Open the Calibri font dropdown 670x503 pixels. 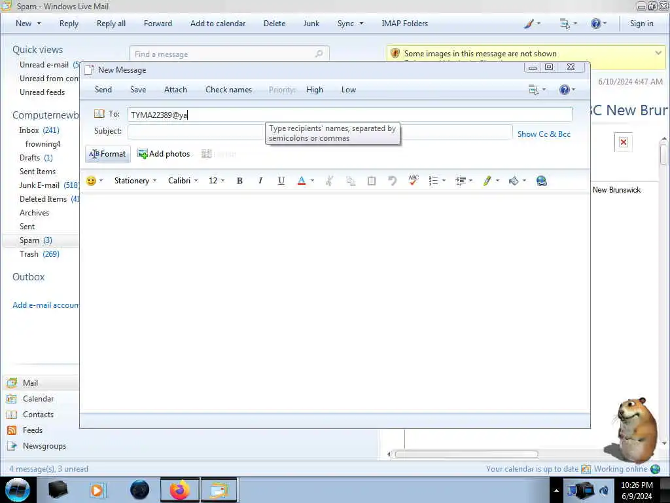[x=183, y=181]
